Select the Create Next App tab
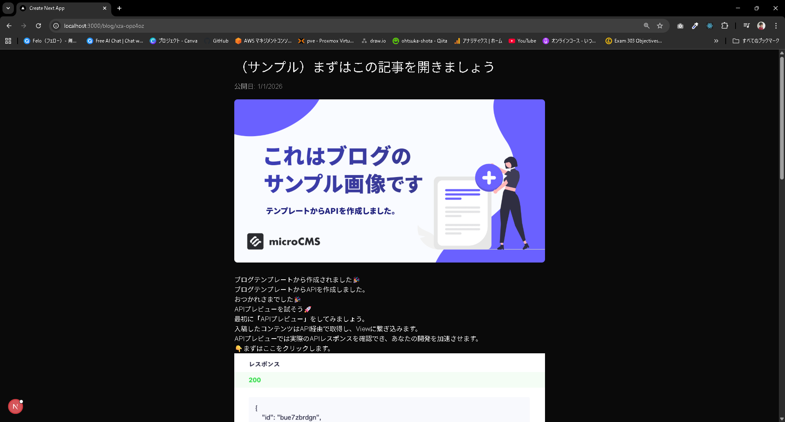Image resolution: width=785 pixels, height=422 pixels. [63, 8]
